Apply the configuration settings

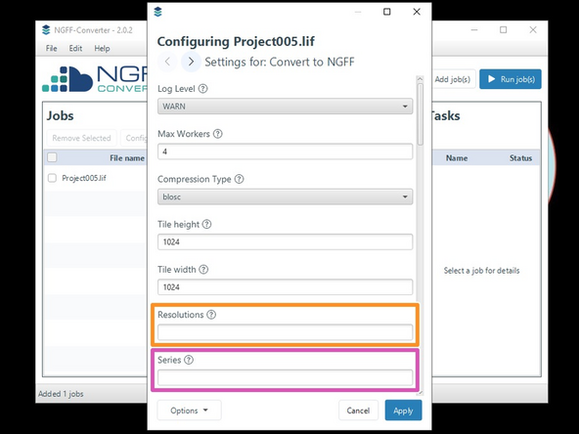click(403, 411)
